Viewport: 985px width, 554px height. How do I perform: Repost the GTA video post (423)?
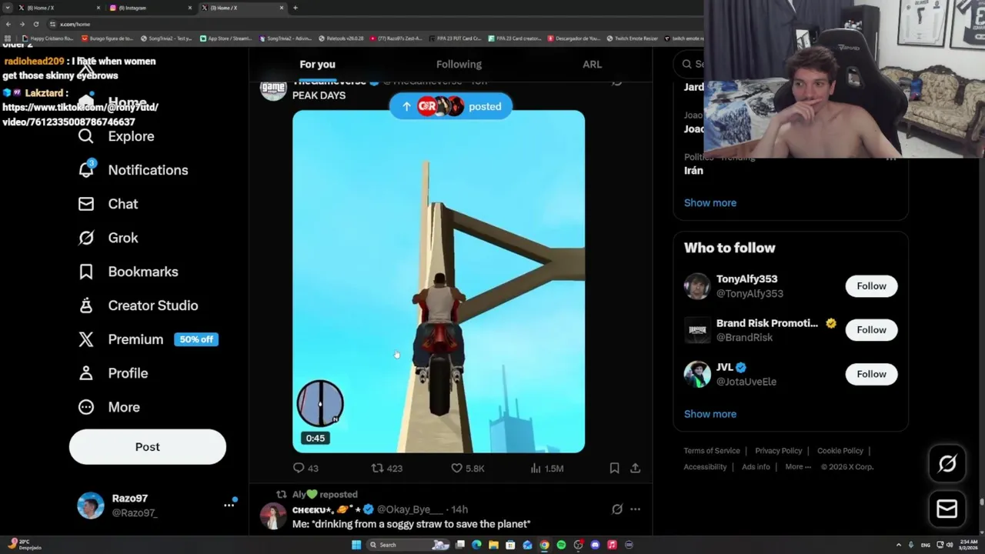tap(386, 468)
